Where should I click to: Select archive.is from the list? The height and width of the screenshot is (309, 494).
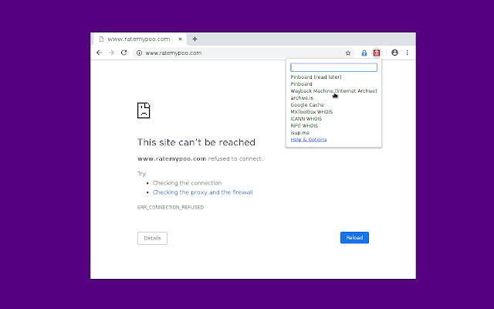click(x=302, y=98)
